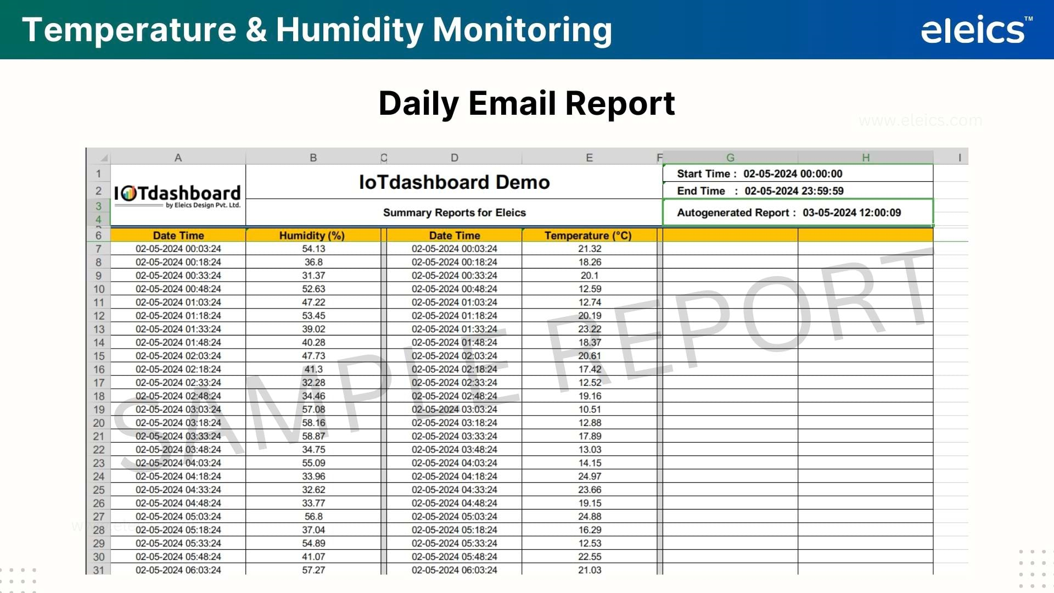Click humidity value 39.02

[313, 329]
